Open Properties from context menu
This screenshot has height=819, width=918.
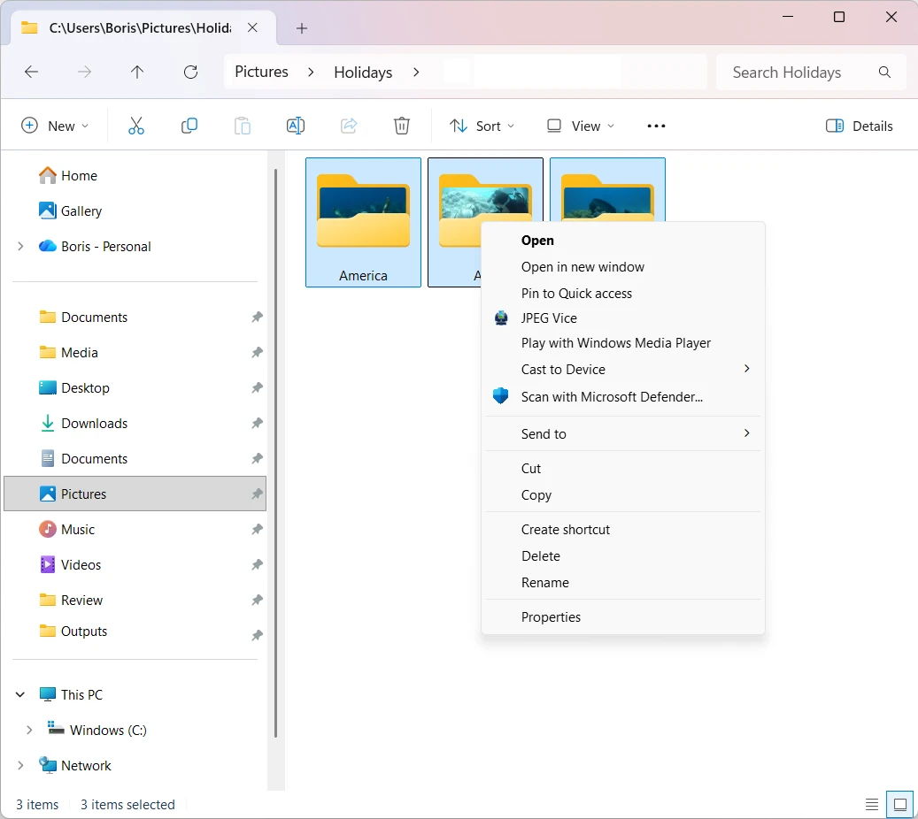[x=623, y=617]
